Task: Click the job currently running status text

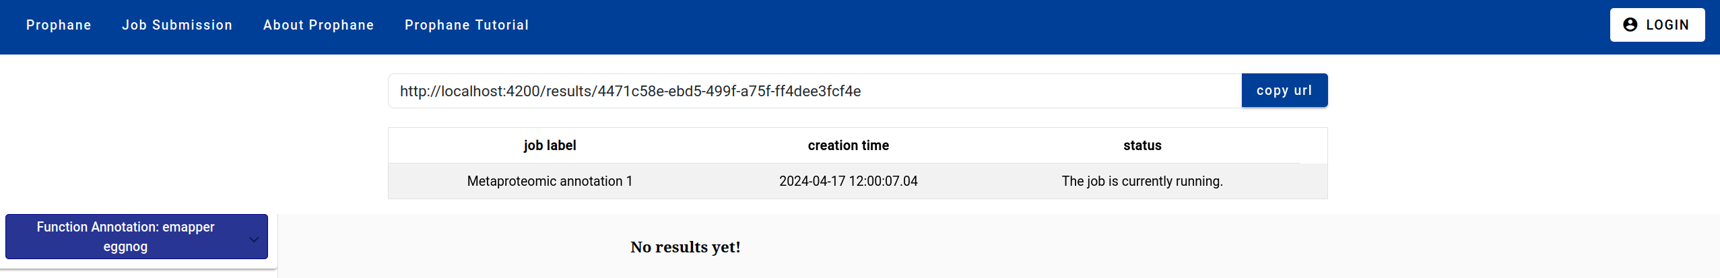Action: (x=1142, y=181)
